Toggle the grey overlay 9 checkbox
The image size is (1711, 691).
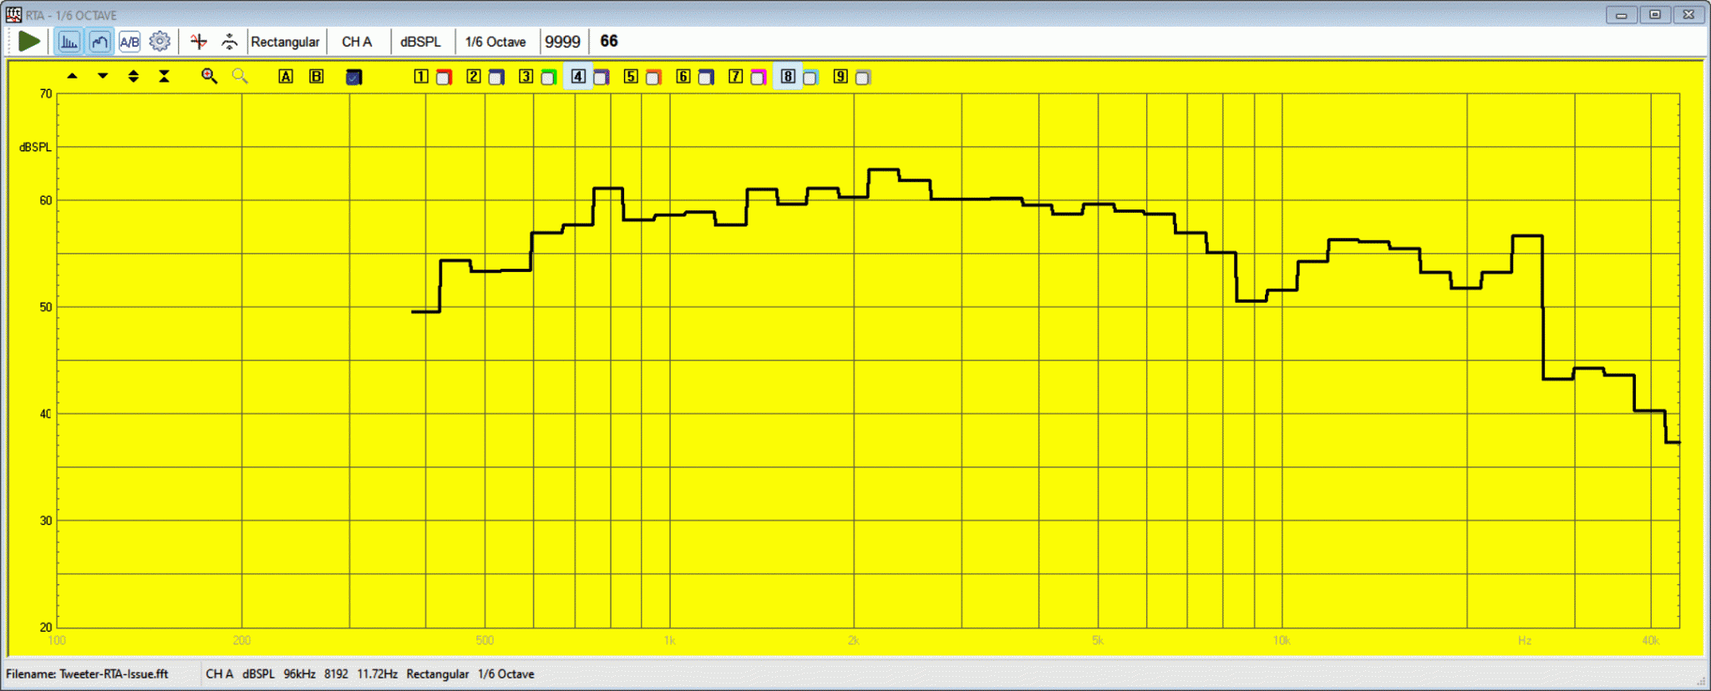(x=863, y=78)
